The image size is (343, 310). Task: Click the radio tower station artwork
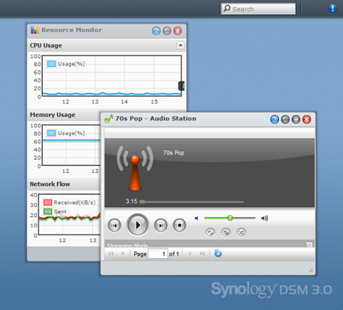click(135, 168)
